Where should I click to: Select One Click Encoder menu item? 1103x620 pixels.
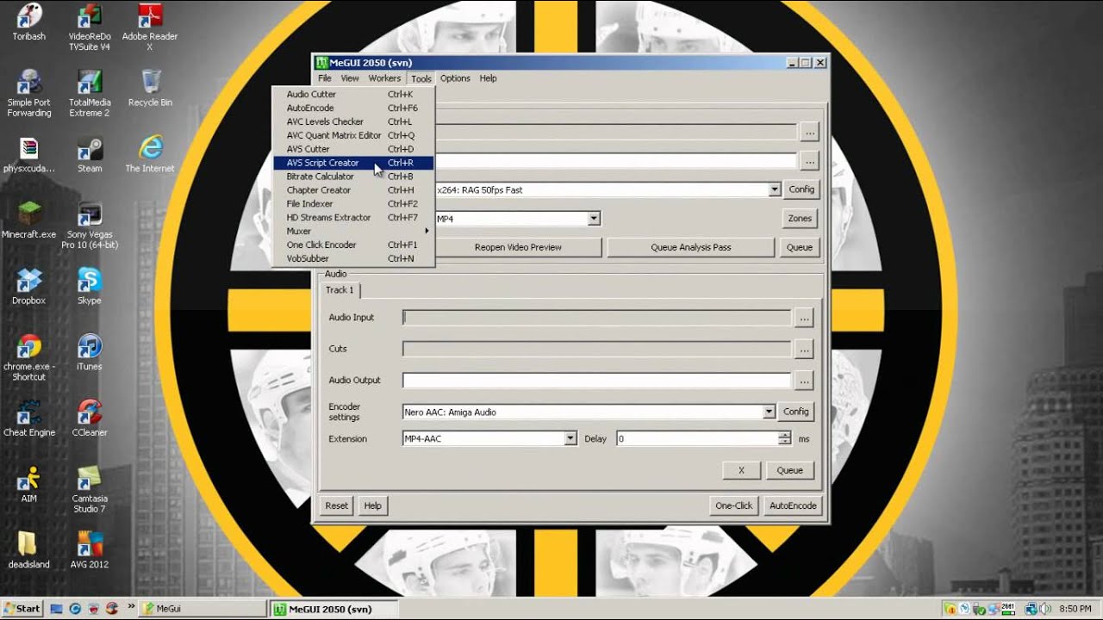click(x=353, y=245)
